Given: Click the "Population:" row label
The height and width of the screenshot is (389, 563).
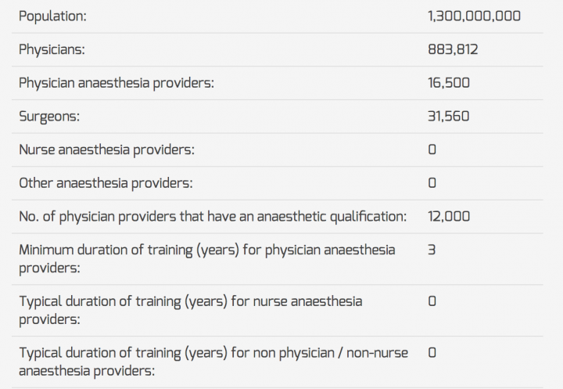Looking at the screenshot, I should pyautogui.click(x=52, y=16).
